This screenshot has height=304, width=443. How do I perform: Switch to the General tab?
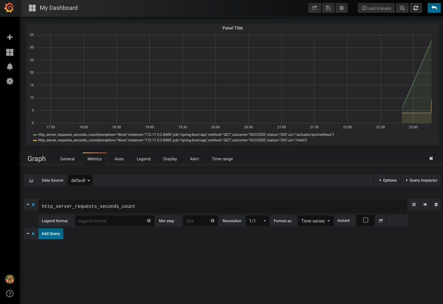click(67, 159)
